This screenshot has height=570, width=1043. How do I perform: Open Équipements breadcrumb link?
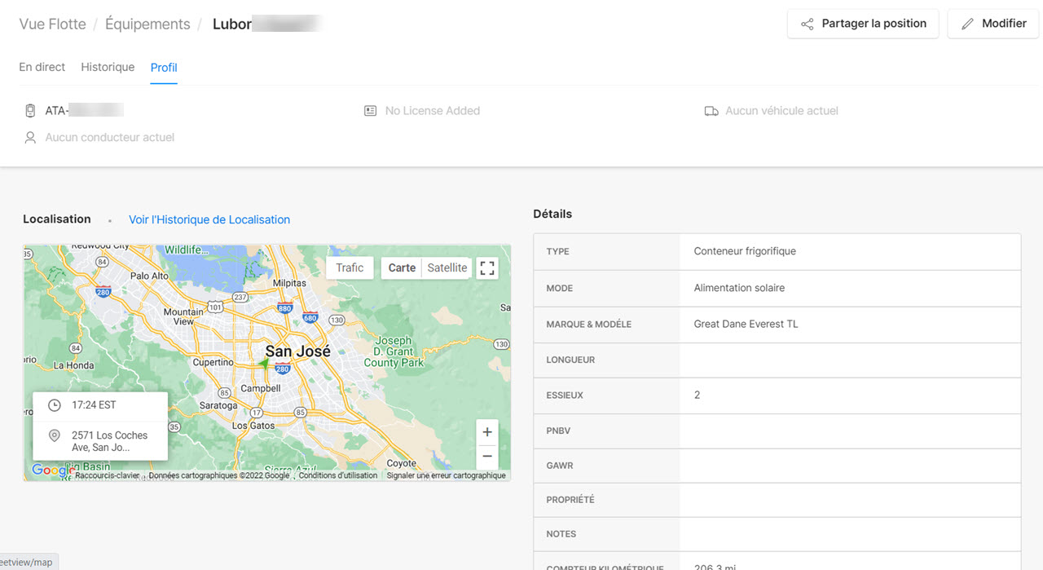point(147,24)
